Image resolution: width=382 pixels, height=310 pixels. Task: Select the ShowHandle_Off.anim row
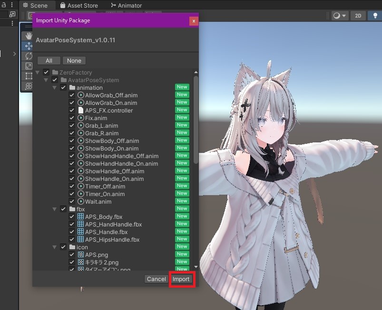pos(113,171)
